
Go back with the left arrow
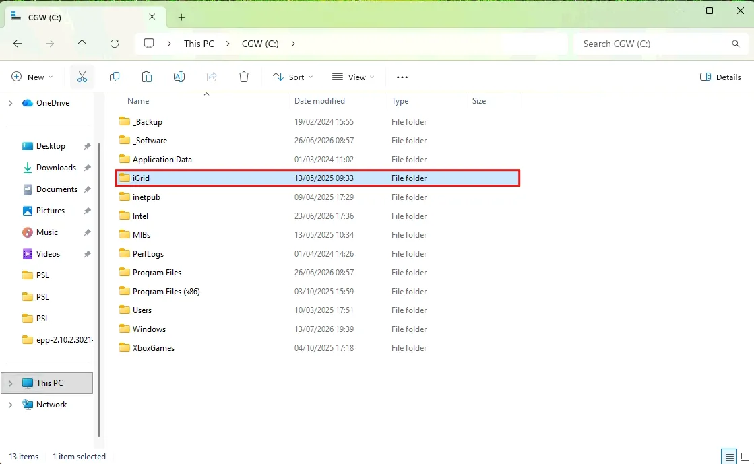pos(18,44)
